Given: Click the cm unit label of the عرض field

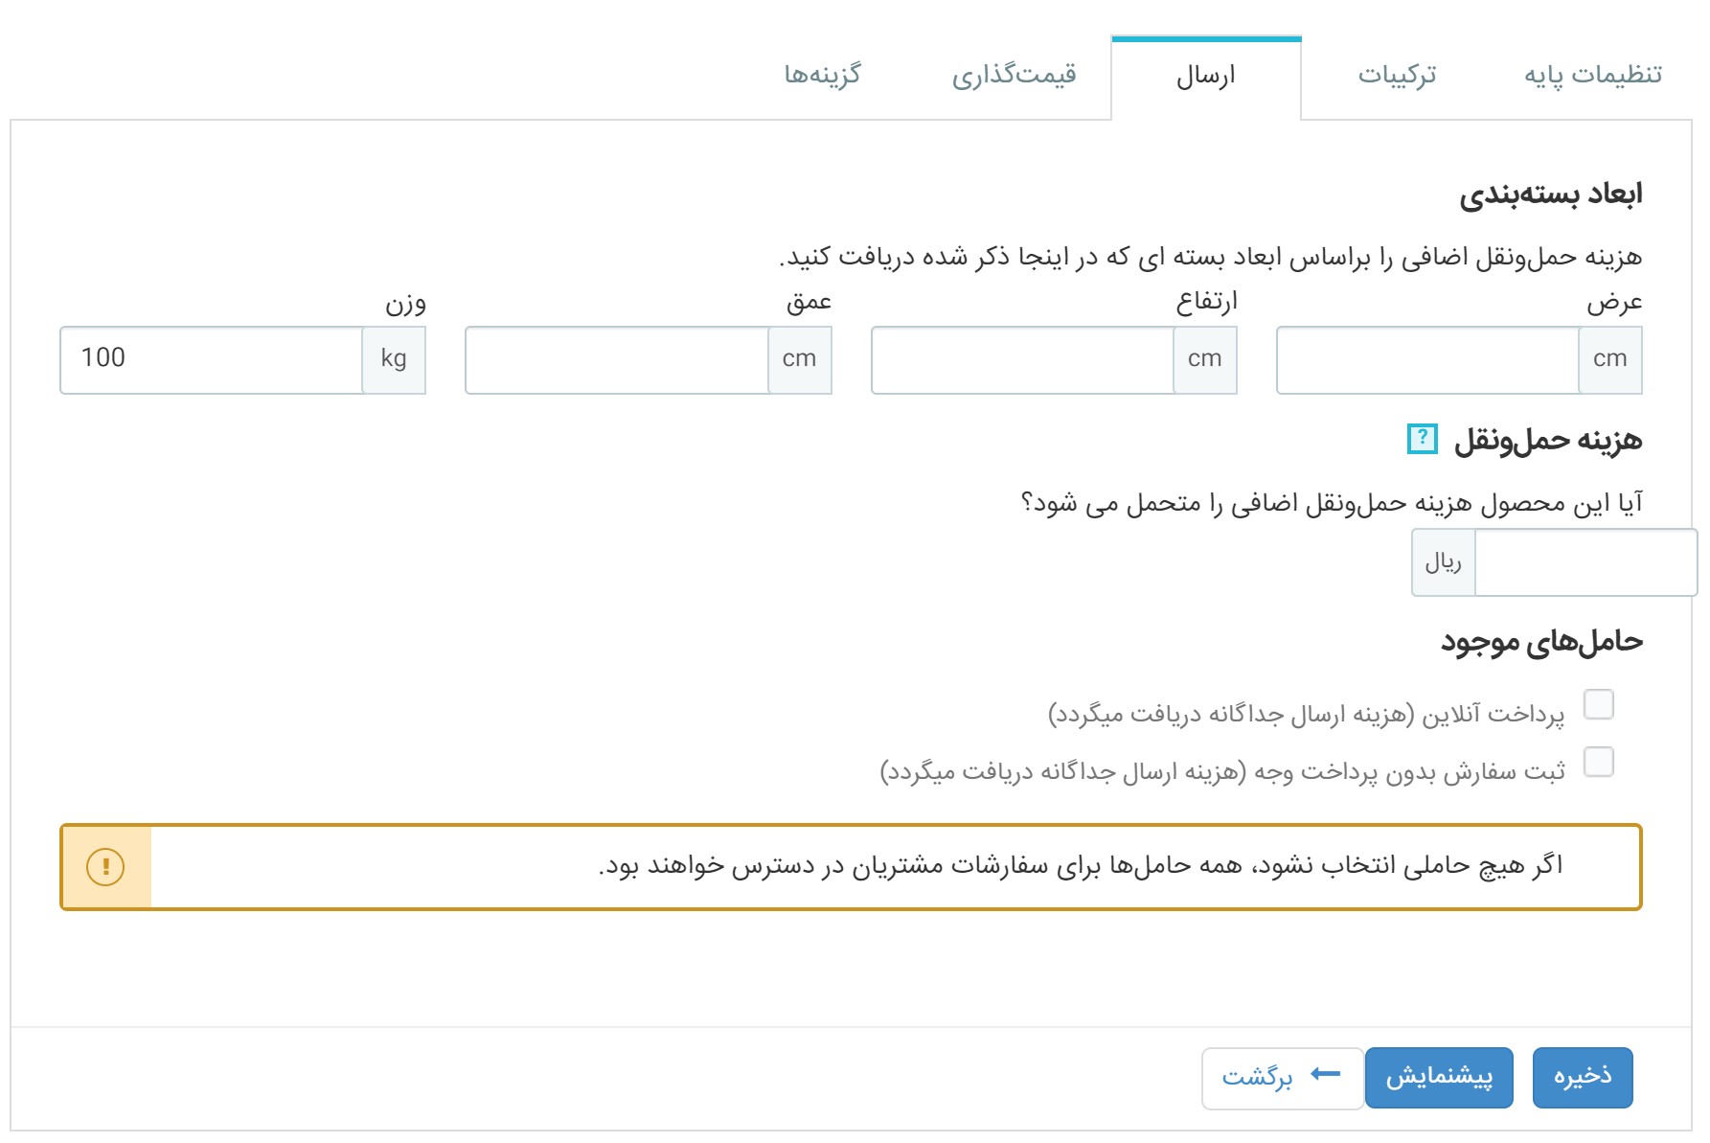Looking at the screenshot, I should pos(1610,359).
